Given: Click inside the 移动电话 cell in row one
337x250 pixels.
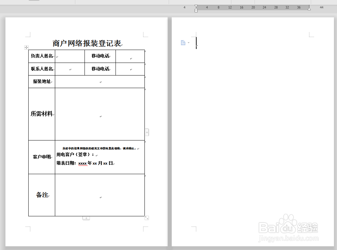Looking at the screenshot, I should 100,56.
